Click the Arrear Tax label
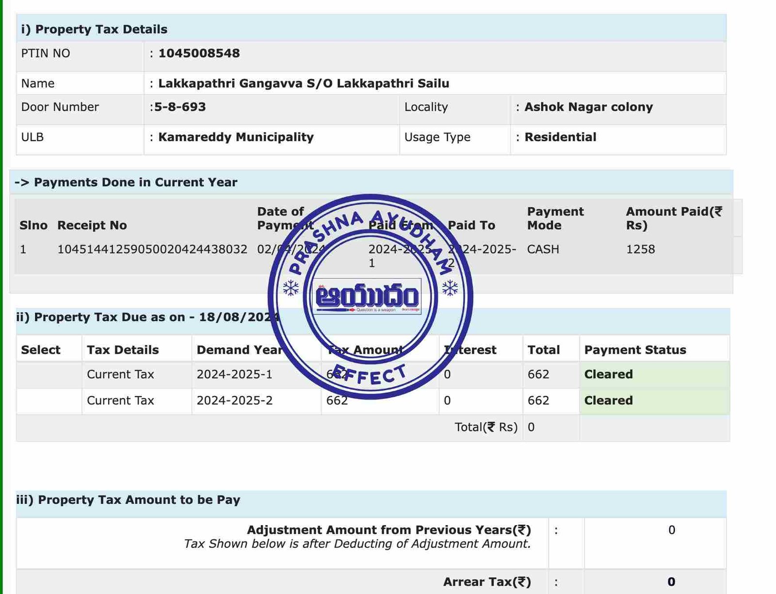 (x=487, y=582)
